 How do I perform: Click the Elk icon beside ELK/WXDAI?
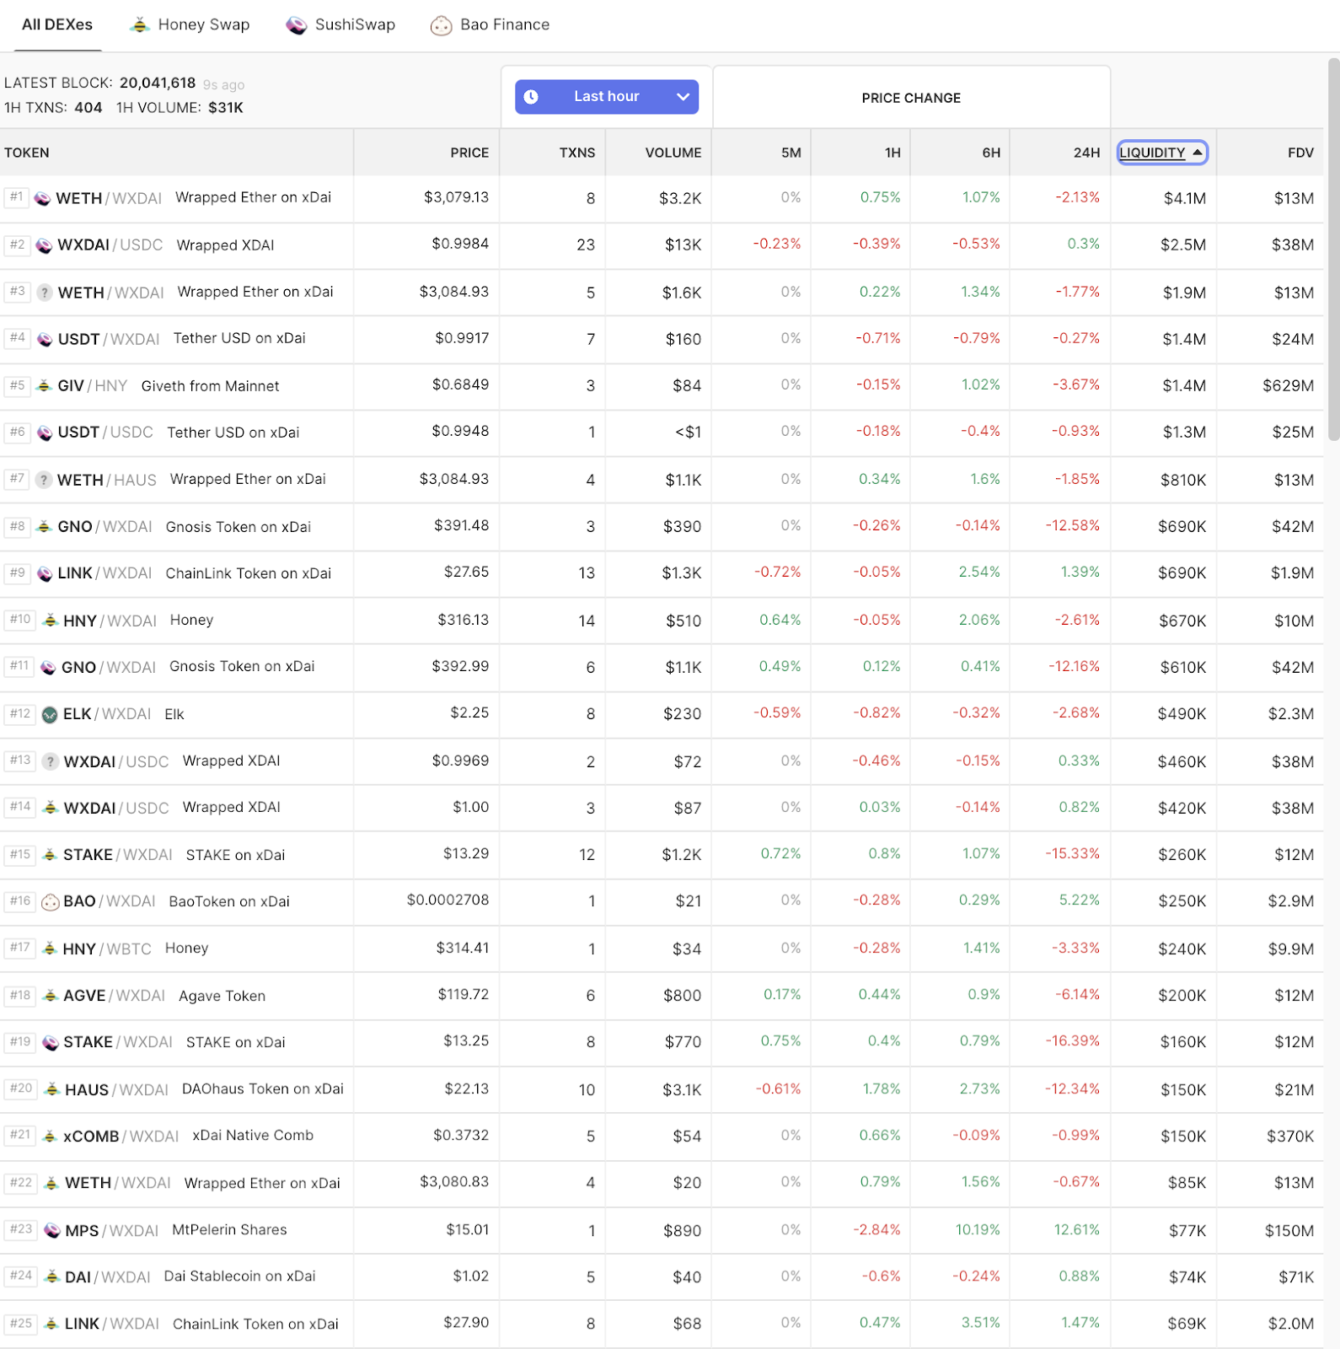pyautogui.click(x=50, y=715)
